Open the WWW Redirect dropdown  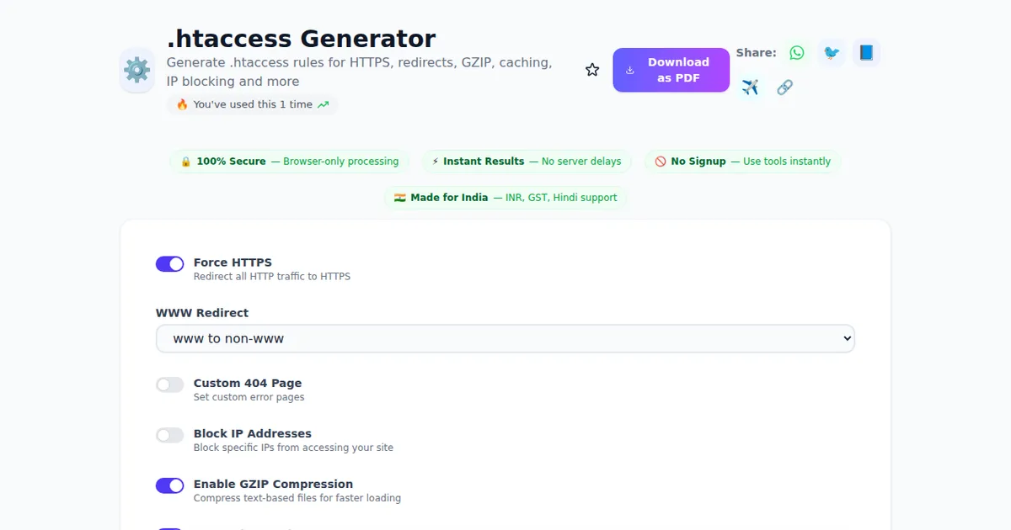505,339
